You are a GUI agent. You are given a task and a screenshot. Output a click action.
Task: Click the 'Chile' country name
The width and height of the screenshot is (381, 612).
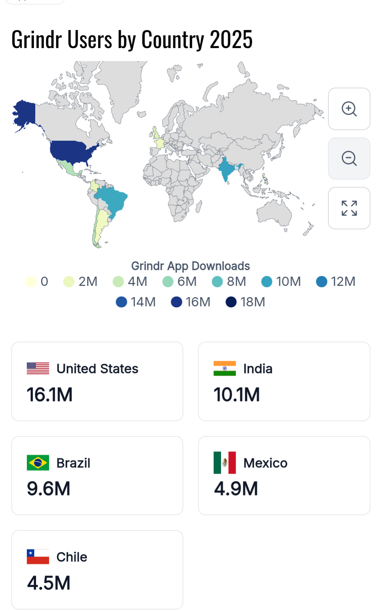pos(72,557)
